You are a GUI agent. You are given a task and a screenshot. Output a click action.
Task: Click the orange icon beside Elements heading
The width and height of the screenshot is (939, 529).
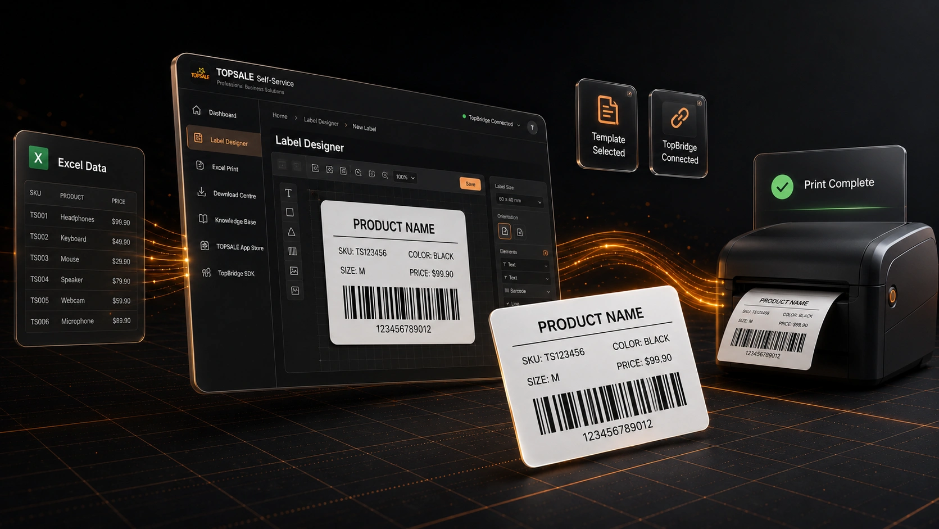tap(545, 253)
